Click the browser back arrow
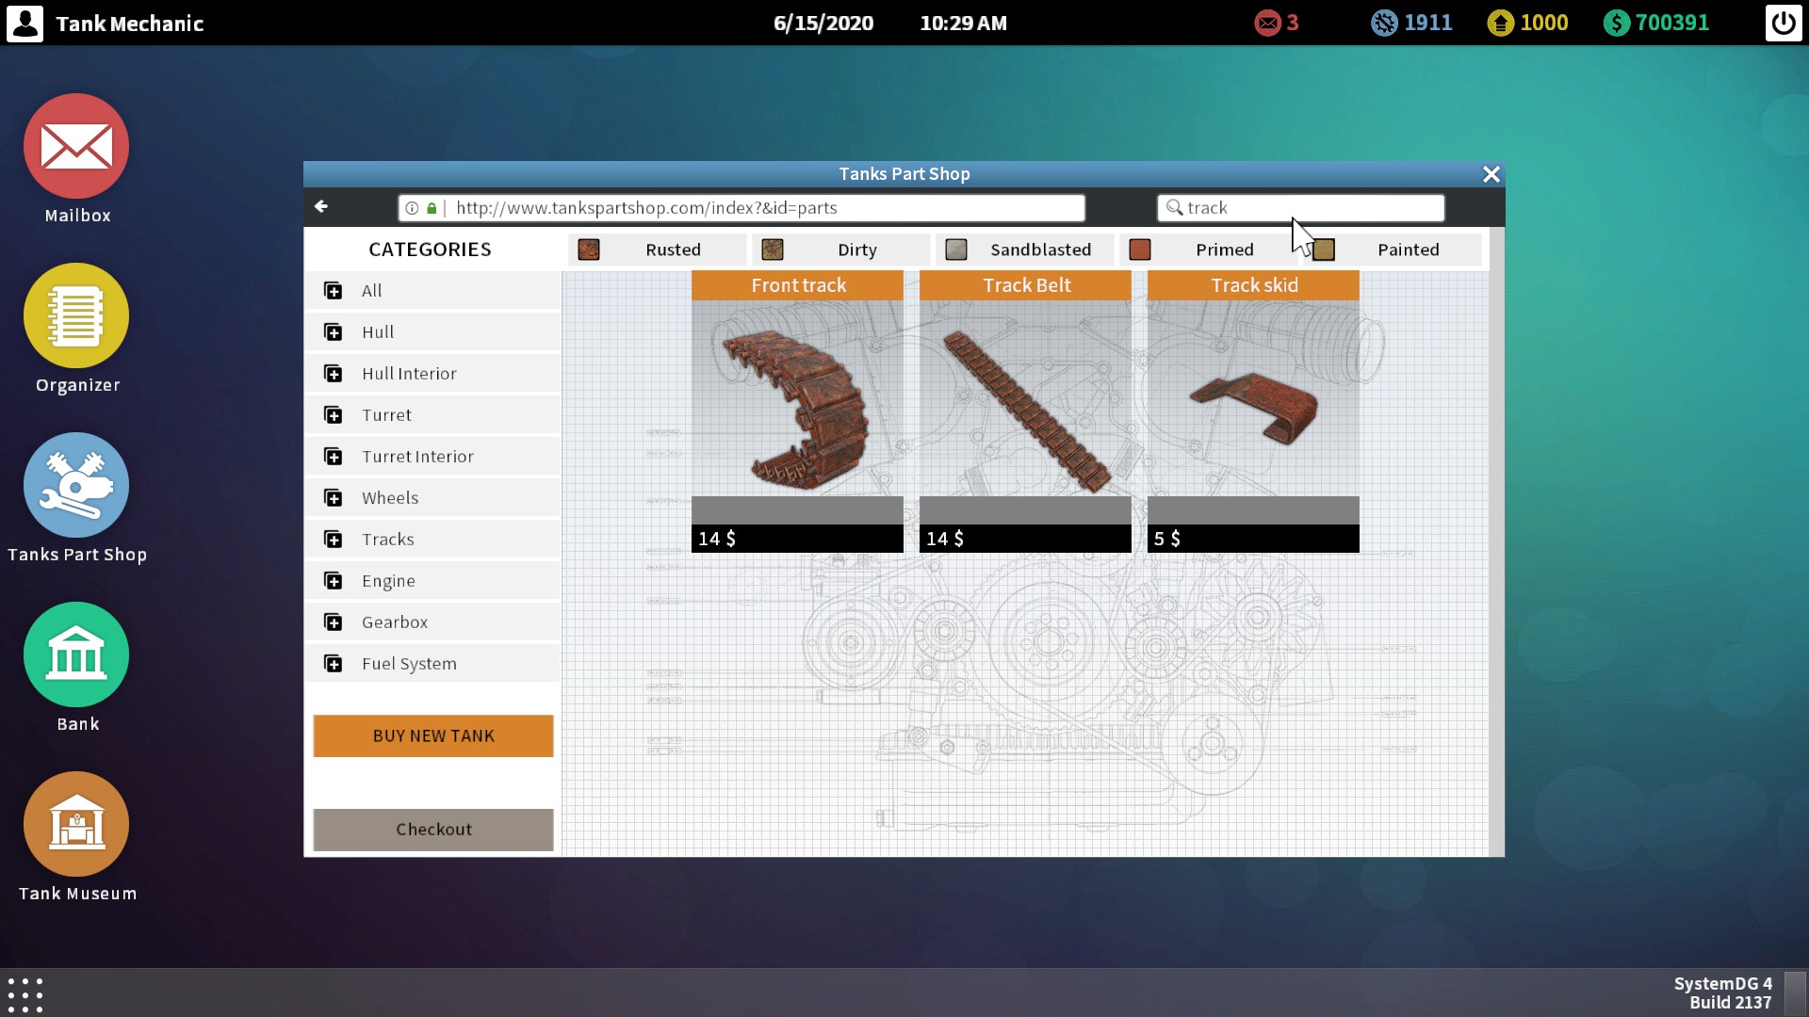1809x1017 pixels. (321, 206)
